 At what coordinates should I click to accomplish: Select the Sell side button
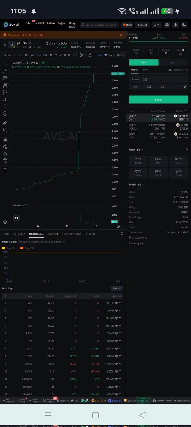173,62
